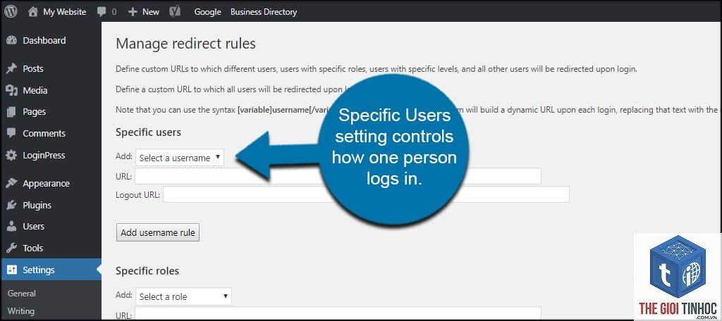Viewport: 722px width, 321px height.
Task: Click the Tools wrench icon
Action: 11,248
